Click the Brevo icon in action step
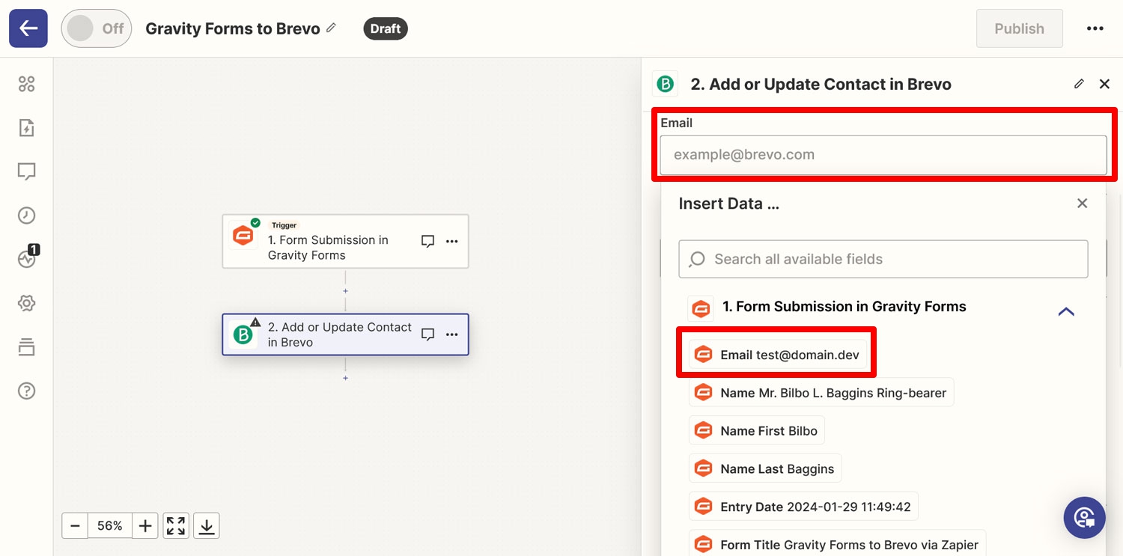Image resolution: width=1123 pixels, height=556 pixels. (243, 334)
